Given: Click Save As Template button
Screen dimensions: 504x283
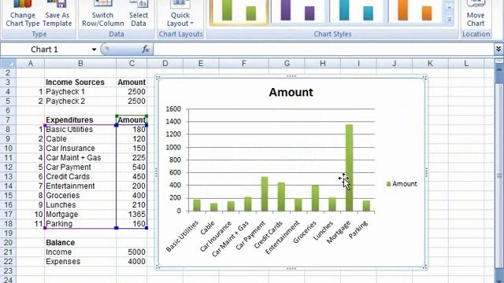Looking at the screenshot, I should (57, 14).
